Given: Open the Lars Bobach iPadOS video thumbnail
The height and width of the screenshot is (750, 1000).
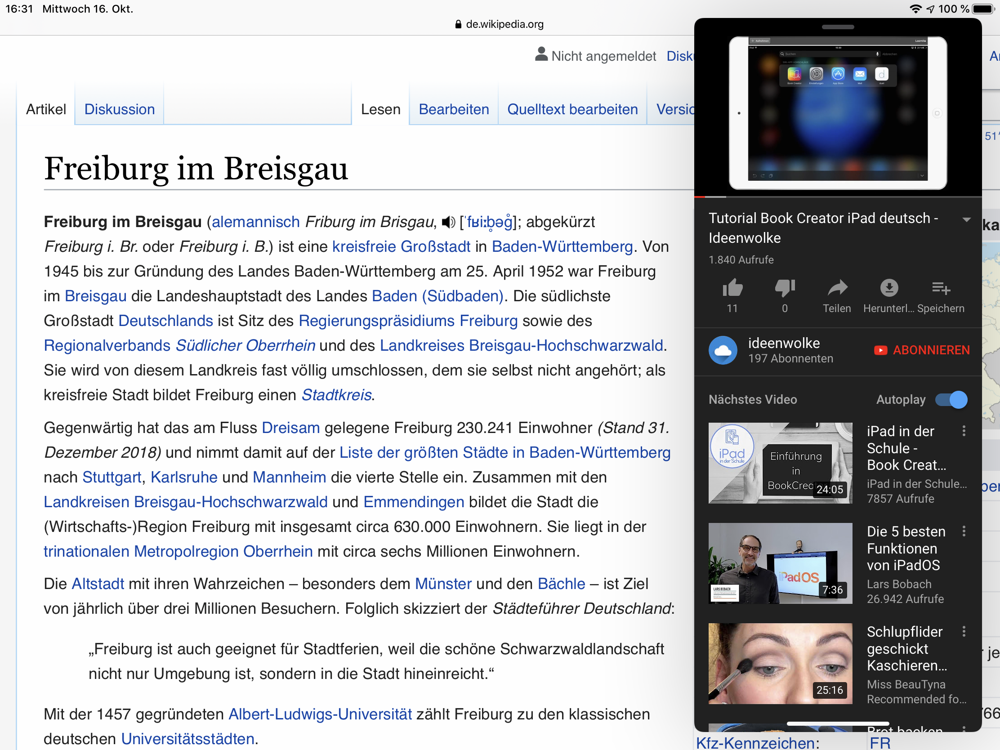Looking at the screenshot, I should pyautogui.click(x=780, y=563).
